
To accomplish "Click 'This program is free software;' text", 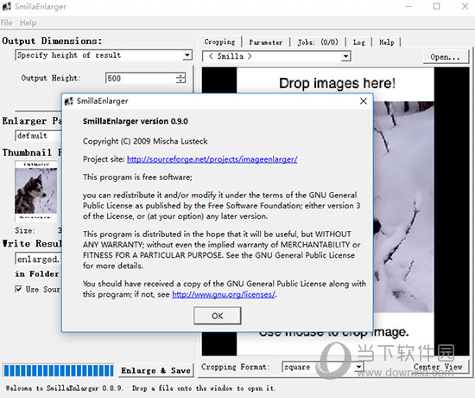I will click(137, 177).
